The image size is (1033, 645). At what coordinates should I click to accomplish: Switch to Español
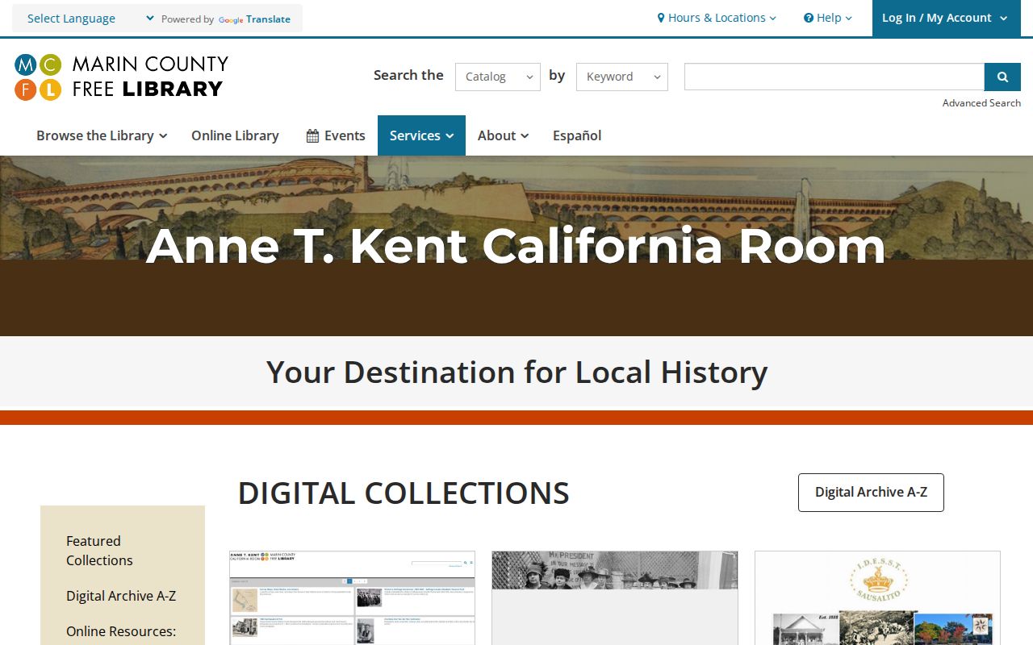click(577, 135)
